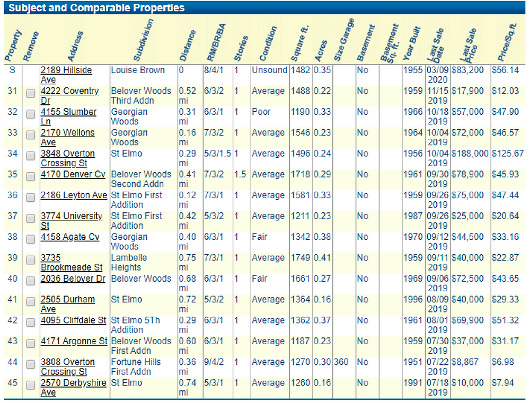Screen dimensions: 530x403
Task: Check remove box for 4158 Agate Cv
Action: 31,239
